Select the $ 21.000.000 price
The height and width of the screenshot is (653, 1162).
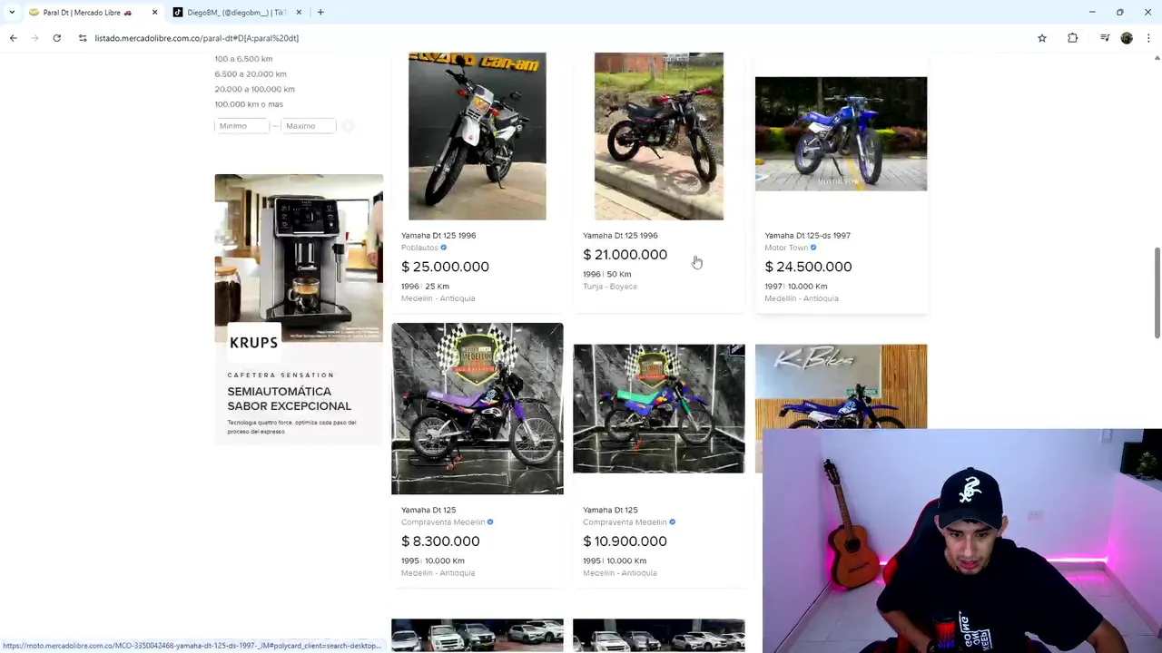(625, 255)
